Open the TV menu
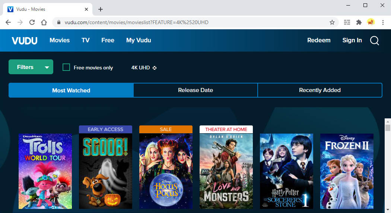The image size is (391, 213). (x=86, y=40)
